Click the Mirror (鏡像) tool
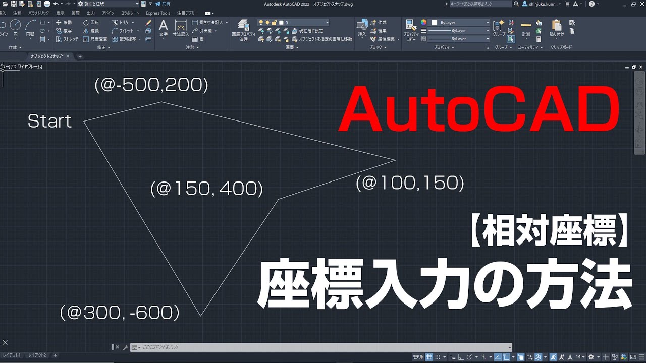Screen dimensions: 646x363 coord(91,31)
